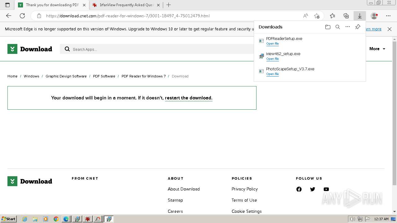Open IrfanView red icon in taskbar
Viewport: 397px width, 223px height.
(x=88, y=219)
